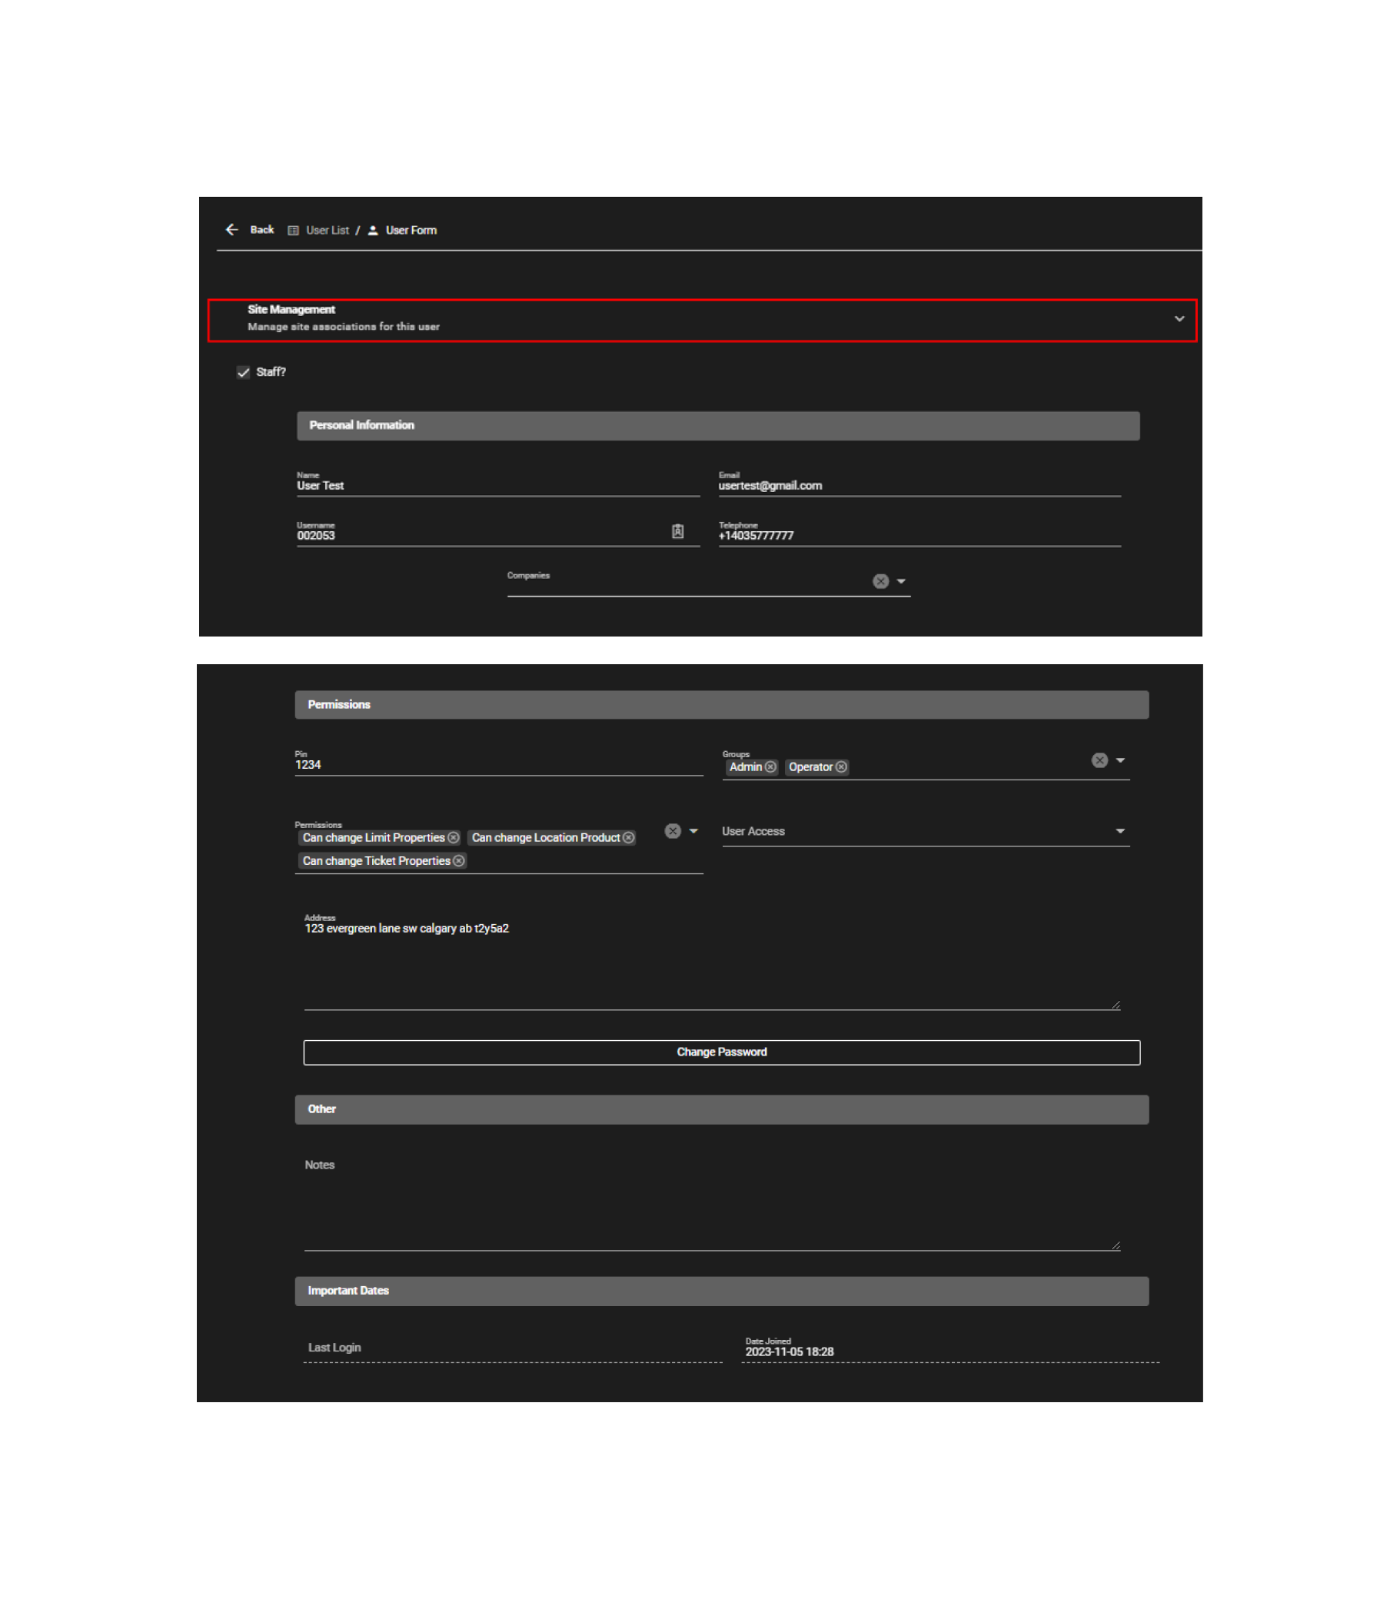Remove the Admin group chip

pyautogui.click(x=771, y=767)
